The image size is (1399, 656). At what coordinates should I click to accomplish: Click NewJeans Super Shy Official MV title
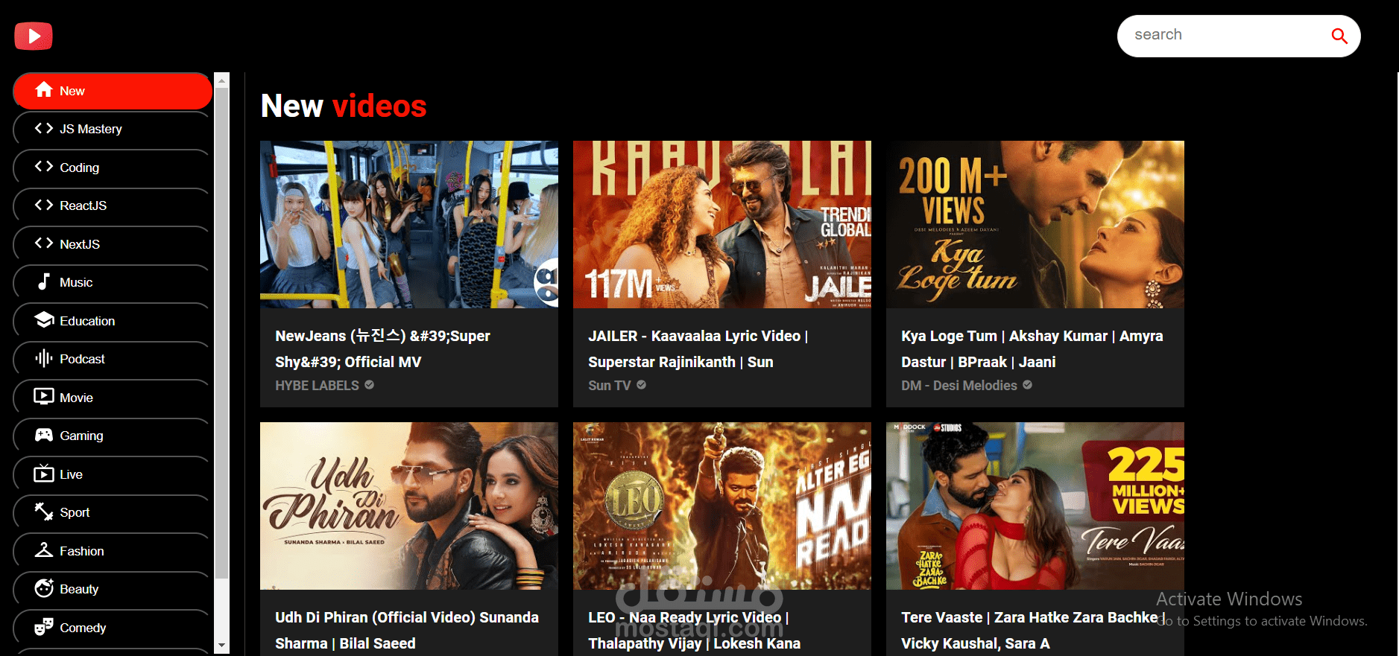tap(382, 348)
